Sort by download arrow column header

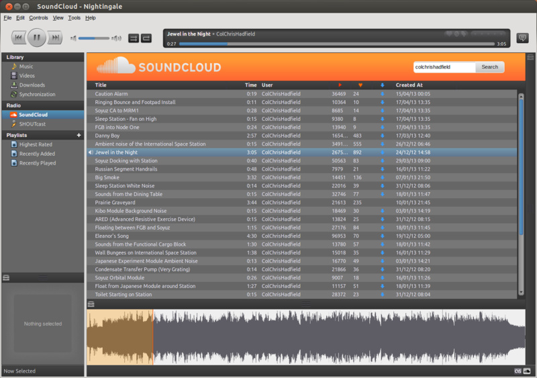click(x=382, y=85)
